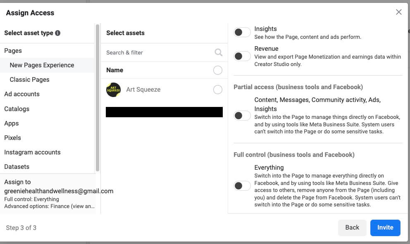Toggle the Revenue permission switch
Viewport: 410px width, 244px height.
pyautogui.click(x=242, y=56)
